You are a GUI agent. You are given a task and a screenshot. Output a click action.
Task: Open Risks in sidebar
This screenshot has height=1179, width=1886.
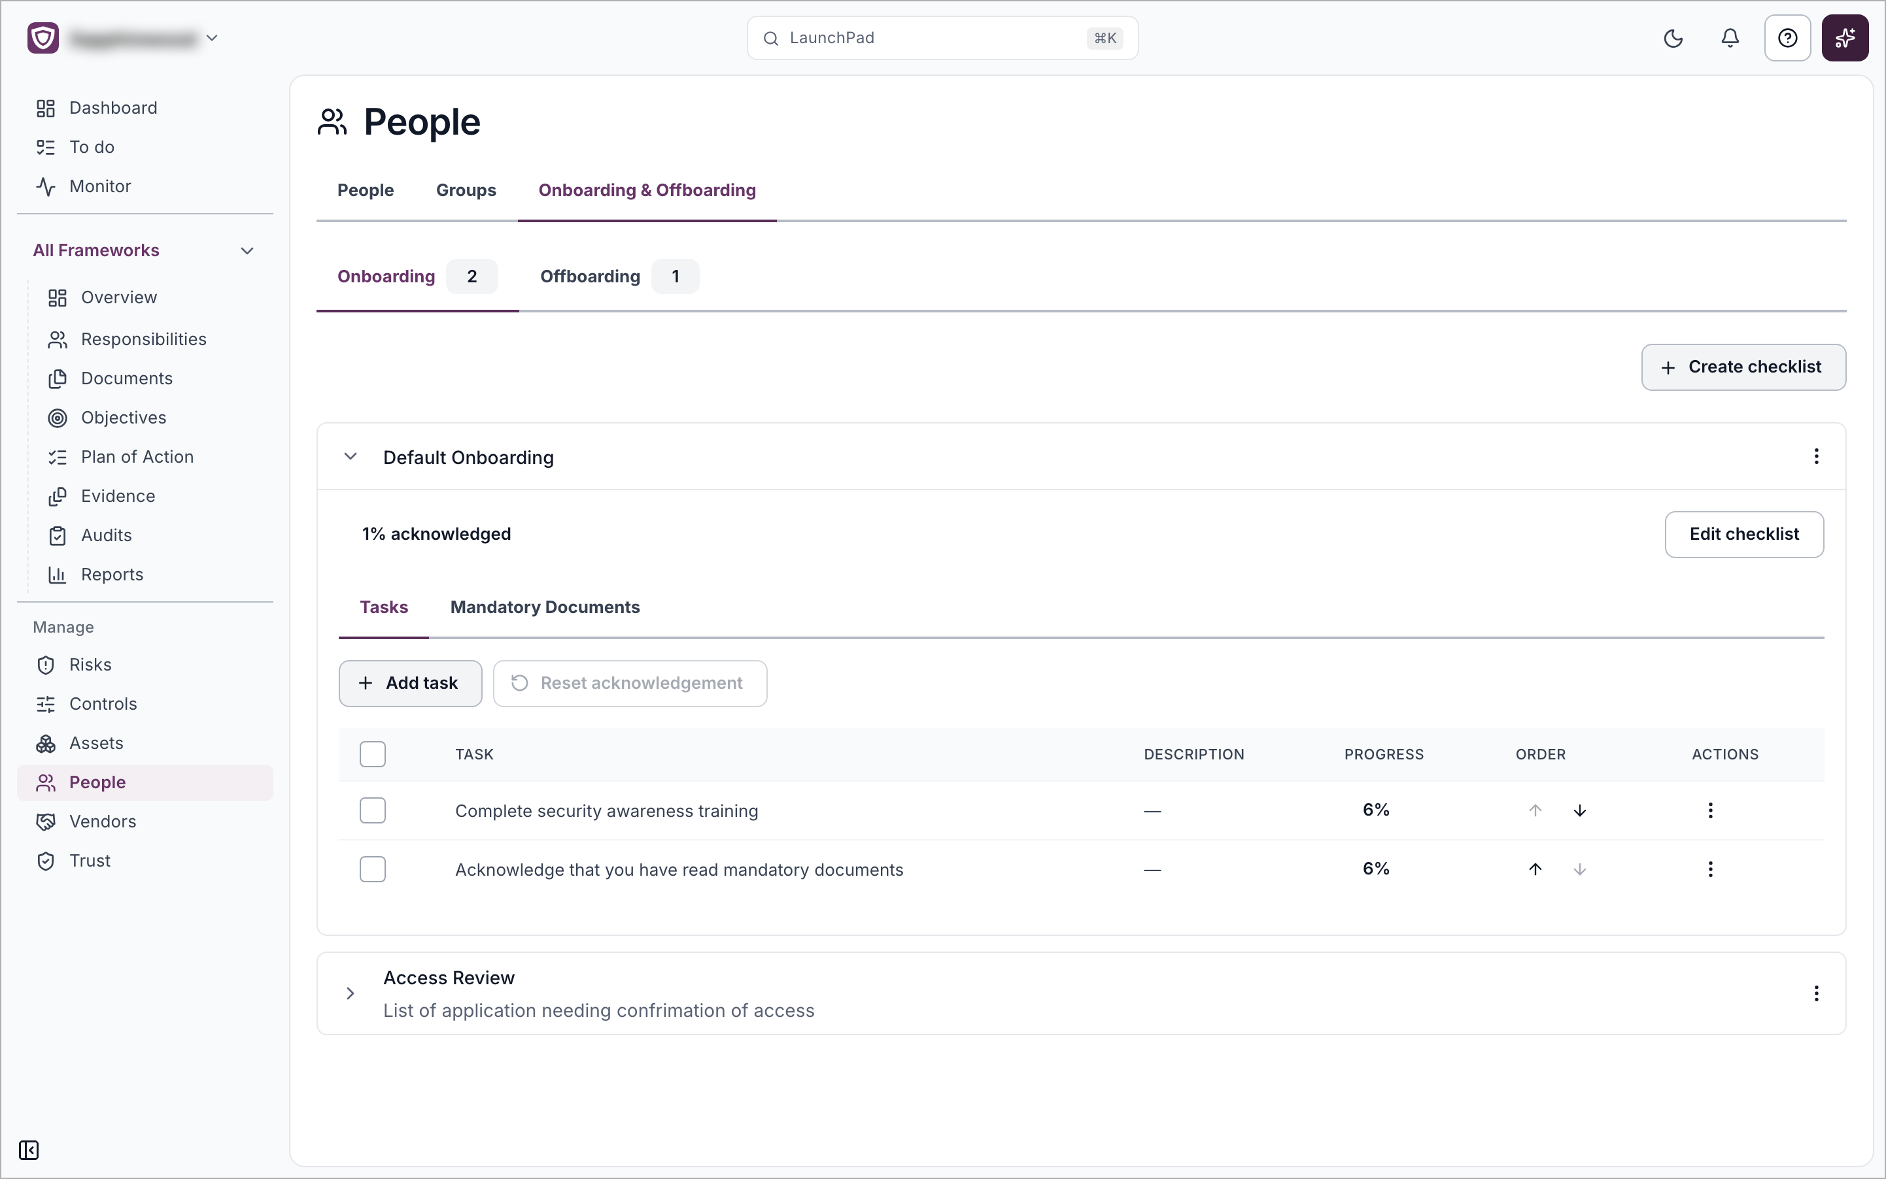click(145, 665)
